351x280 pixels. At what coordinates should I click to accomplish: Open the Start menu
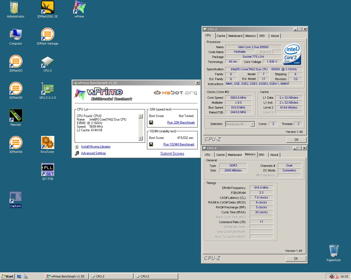pos(7,276)
